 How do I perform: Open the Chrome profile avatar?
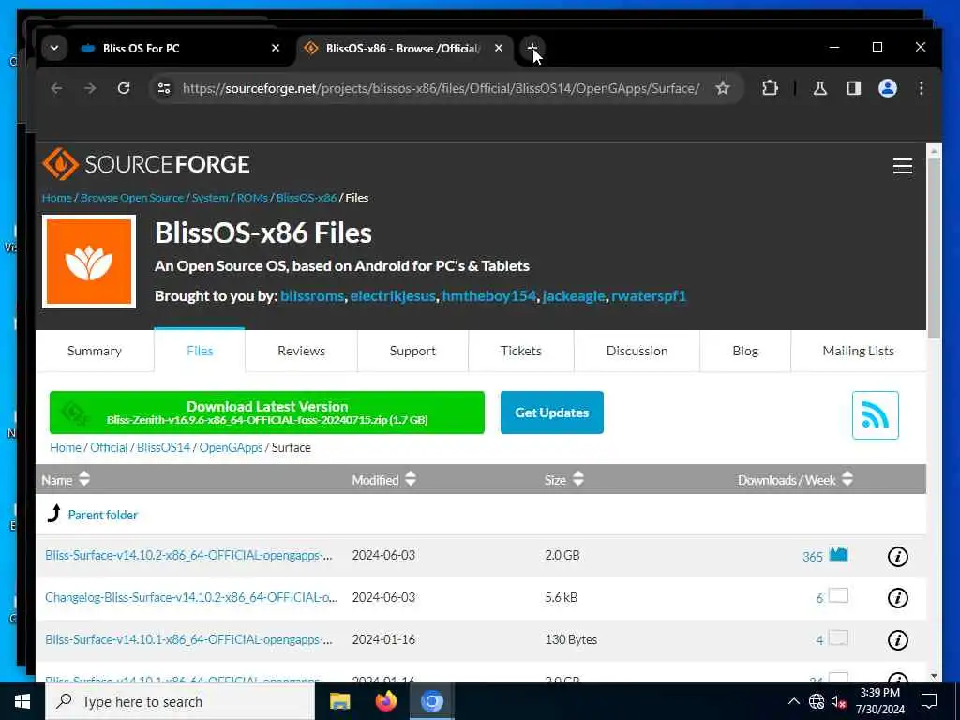coord(887,88)
